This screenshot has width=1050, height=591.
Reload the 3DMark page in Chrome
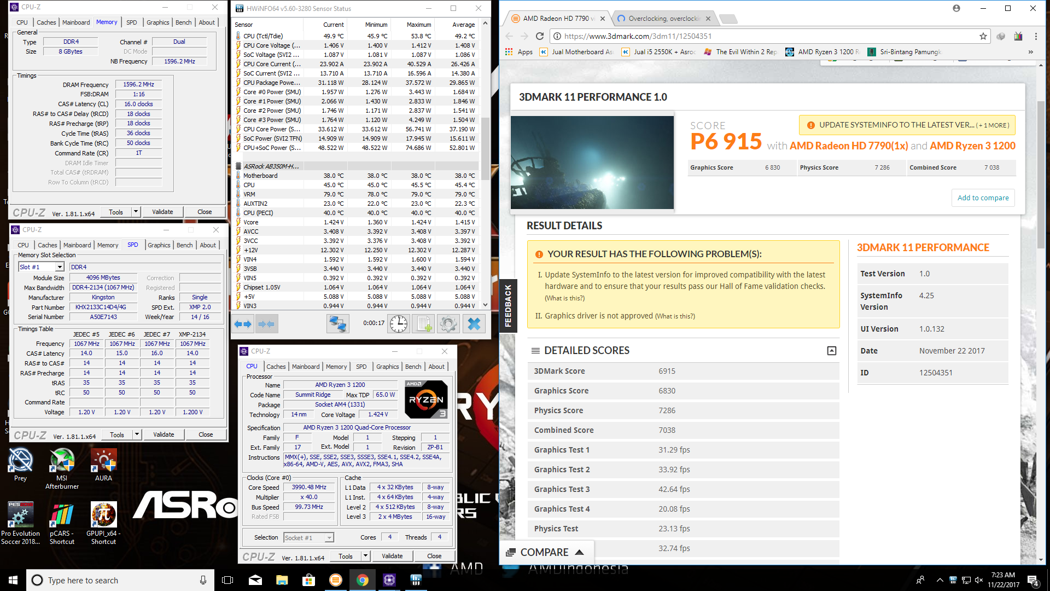(x=540, y=36)
